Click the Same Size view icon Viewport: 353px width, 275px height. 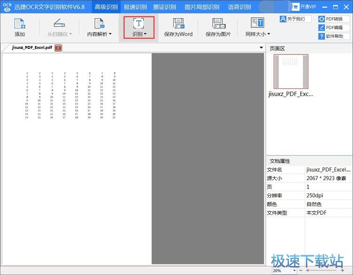tap(257, 23)
